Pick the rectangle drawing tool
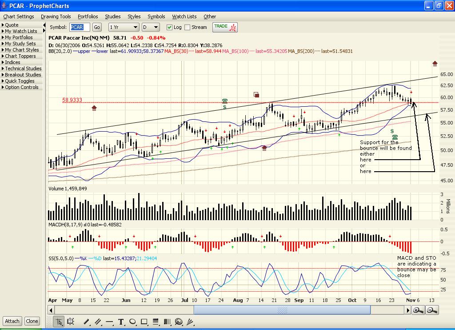The height and width of the screenshot is (330, 455). [144, 322]
